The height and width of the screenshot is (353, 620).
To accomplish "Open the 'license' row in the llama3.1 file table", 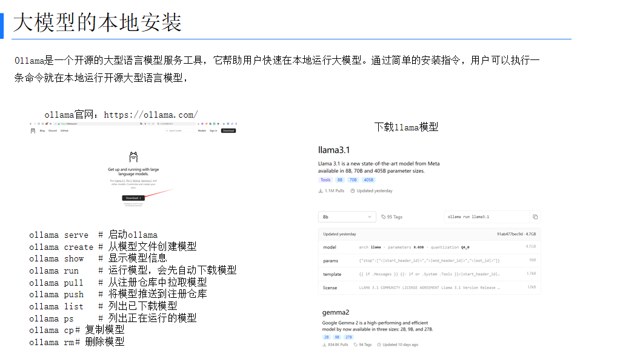I will (430, 287).
